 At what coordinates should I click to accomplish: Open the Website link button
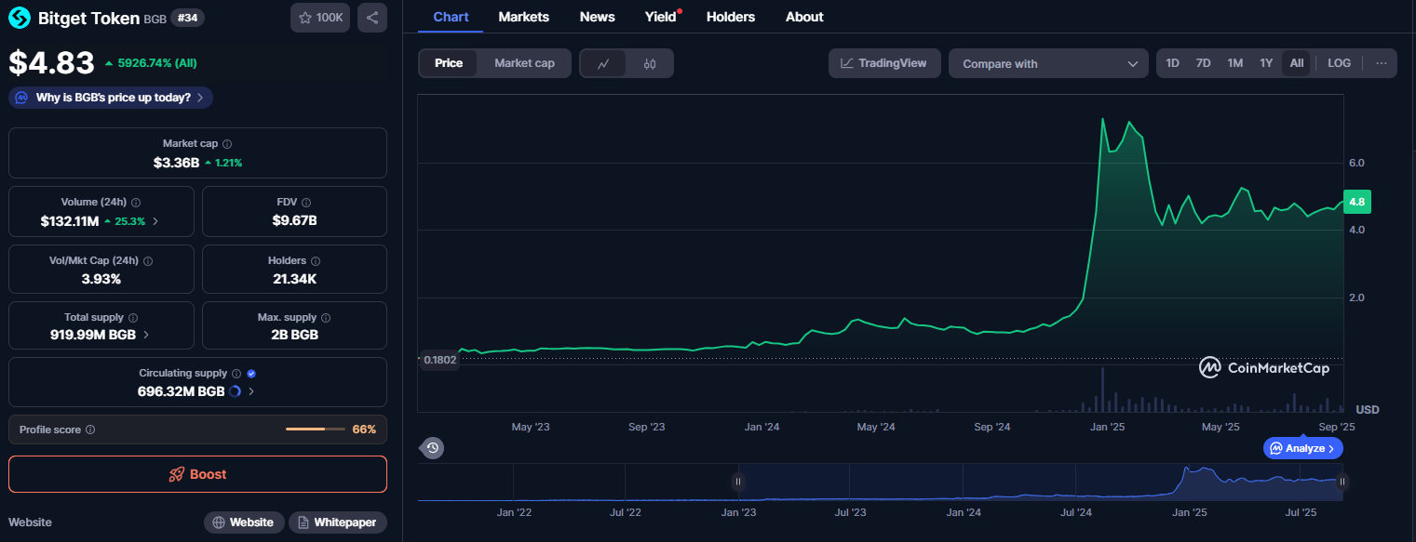(x=244, y=522)
